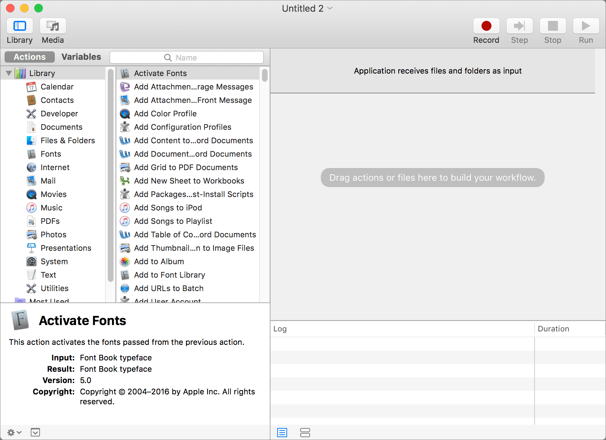The image size is (606, 440).
Task: Switch to the Variables tab
Action: pos(81,57)
